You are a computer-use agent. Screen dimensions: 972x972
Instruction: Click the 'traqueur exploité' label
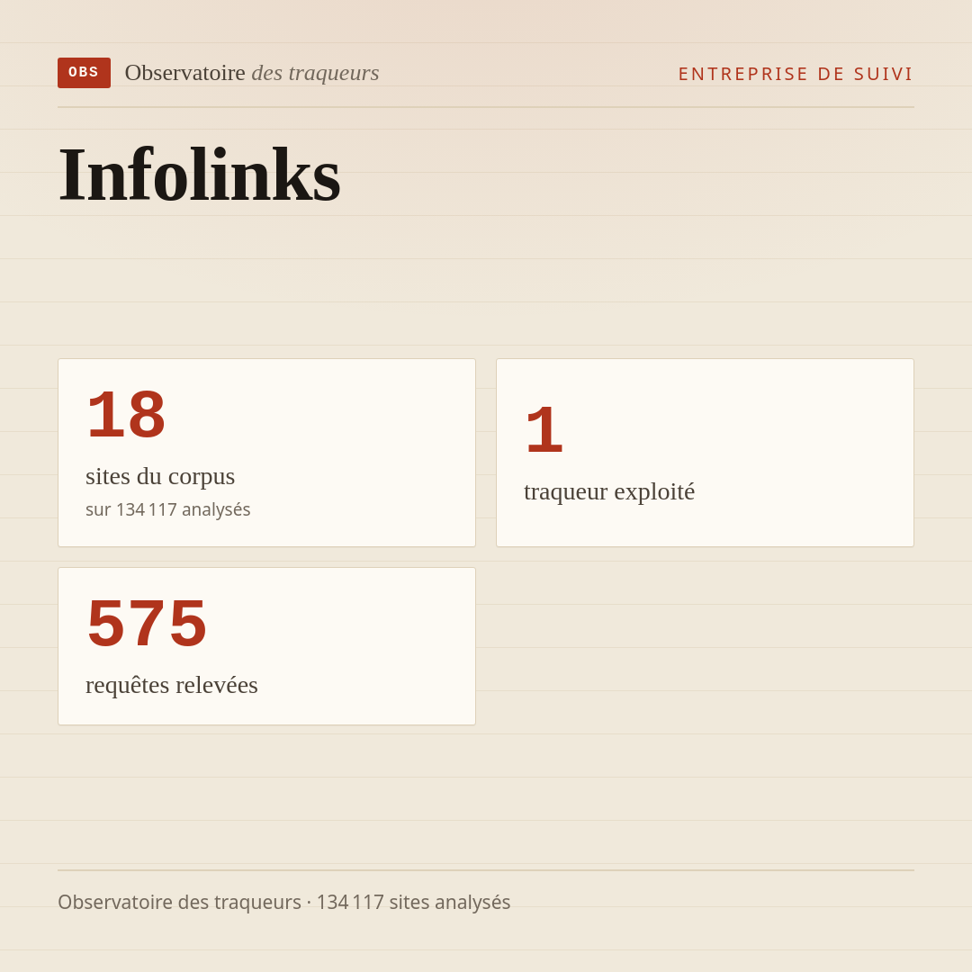609,491
